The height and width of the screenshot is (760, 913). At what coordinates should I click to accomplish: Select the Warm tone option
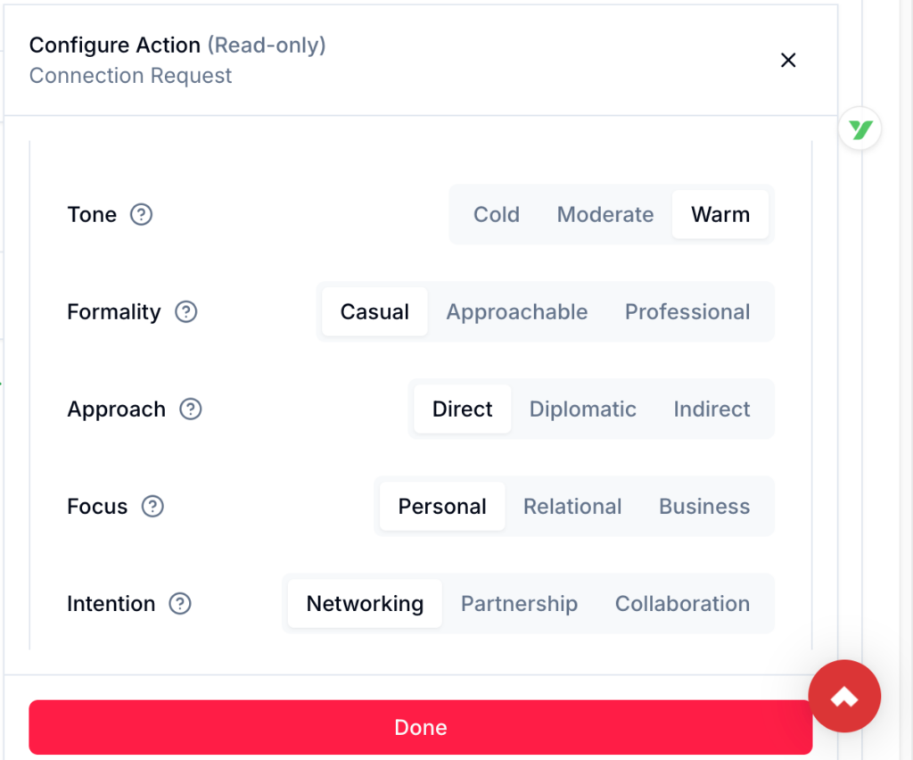[720, 215]
